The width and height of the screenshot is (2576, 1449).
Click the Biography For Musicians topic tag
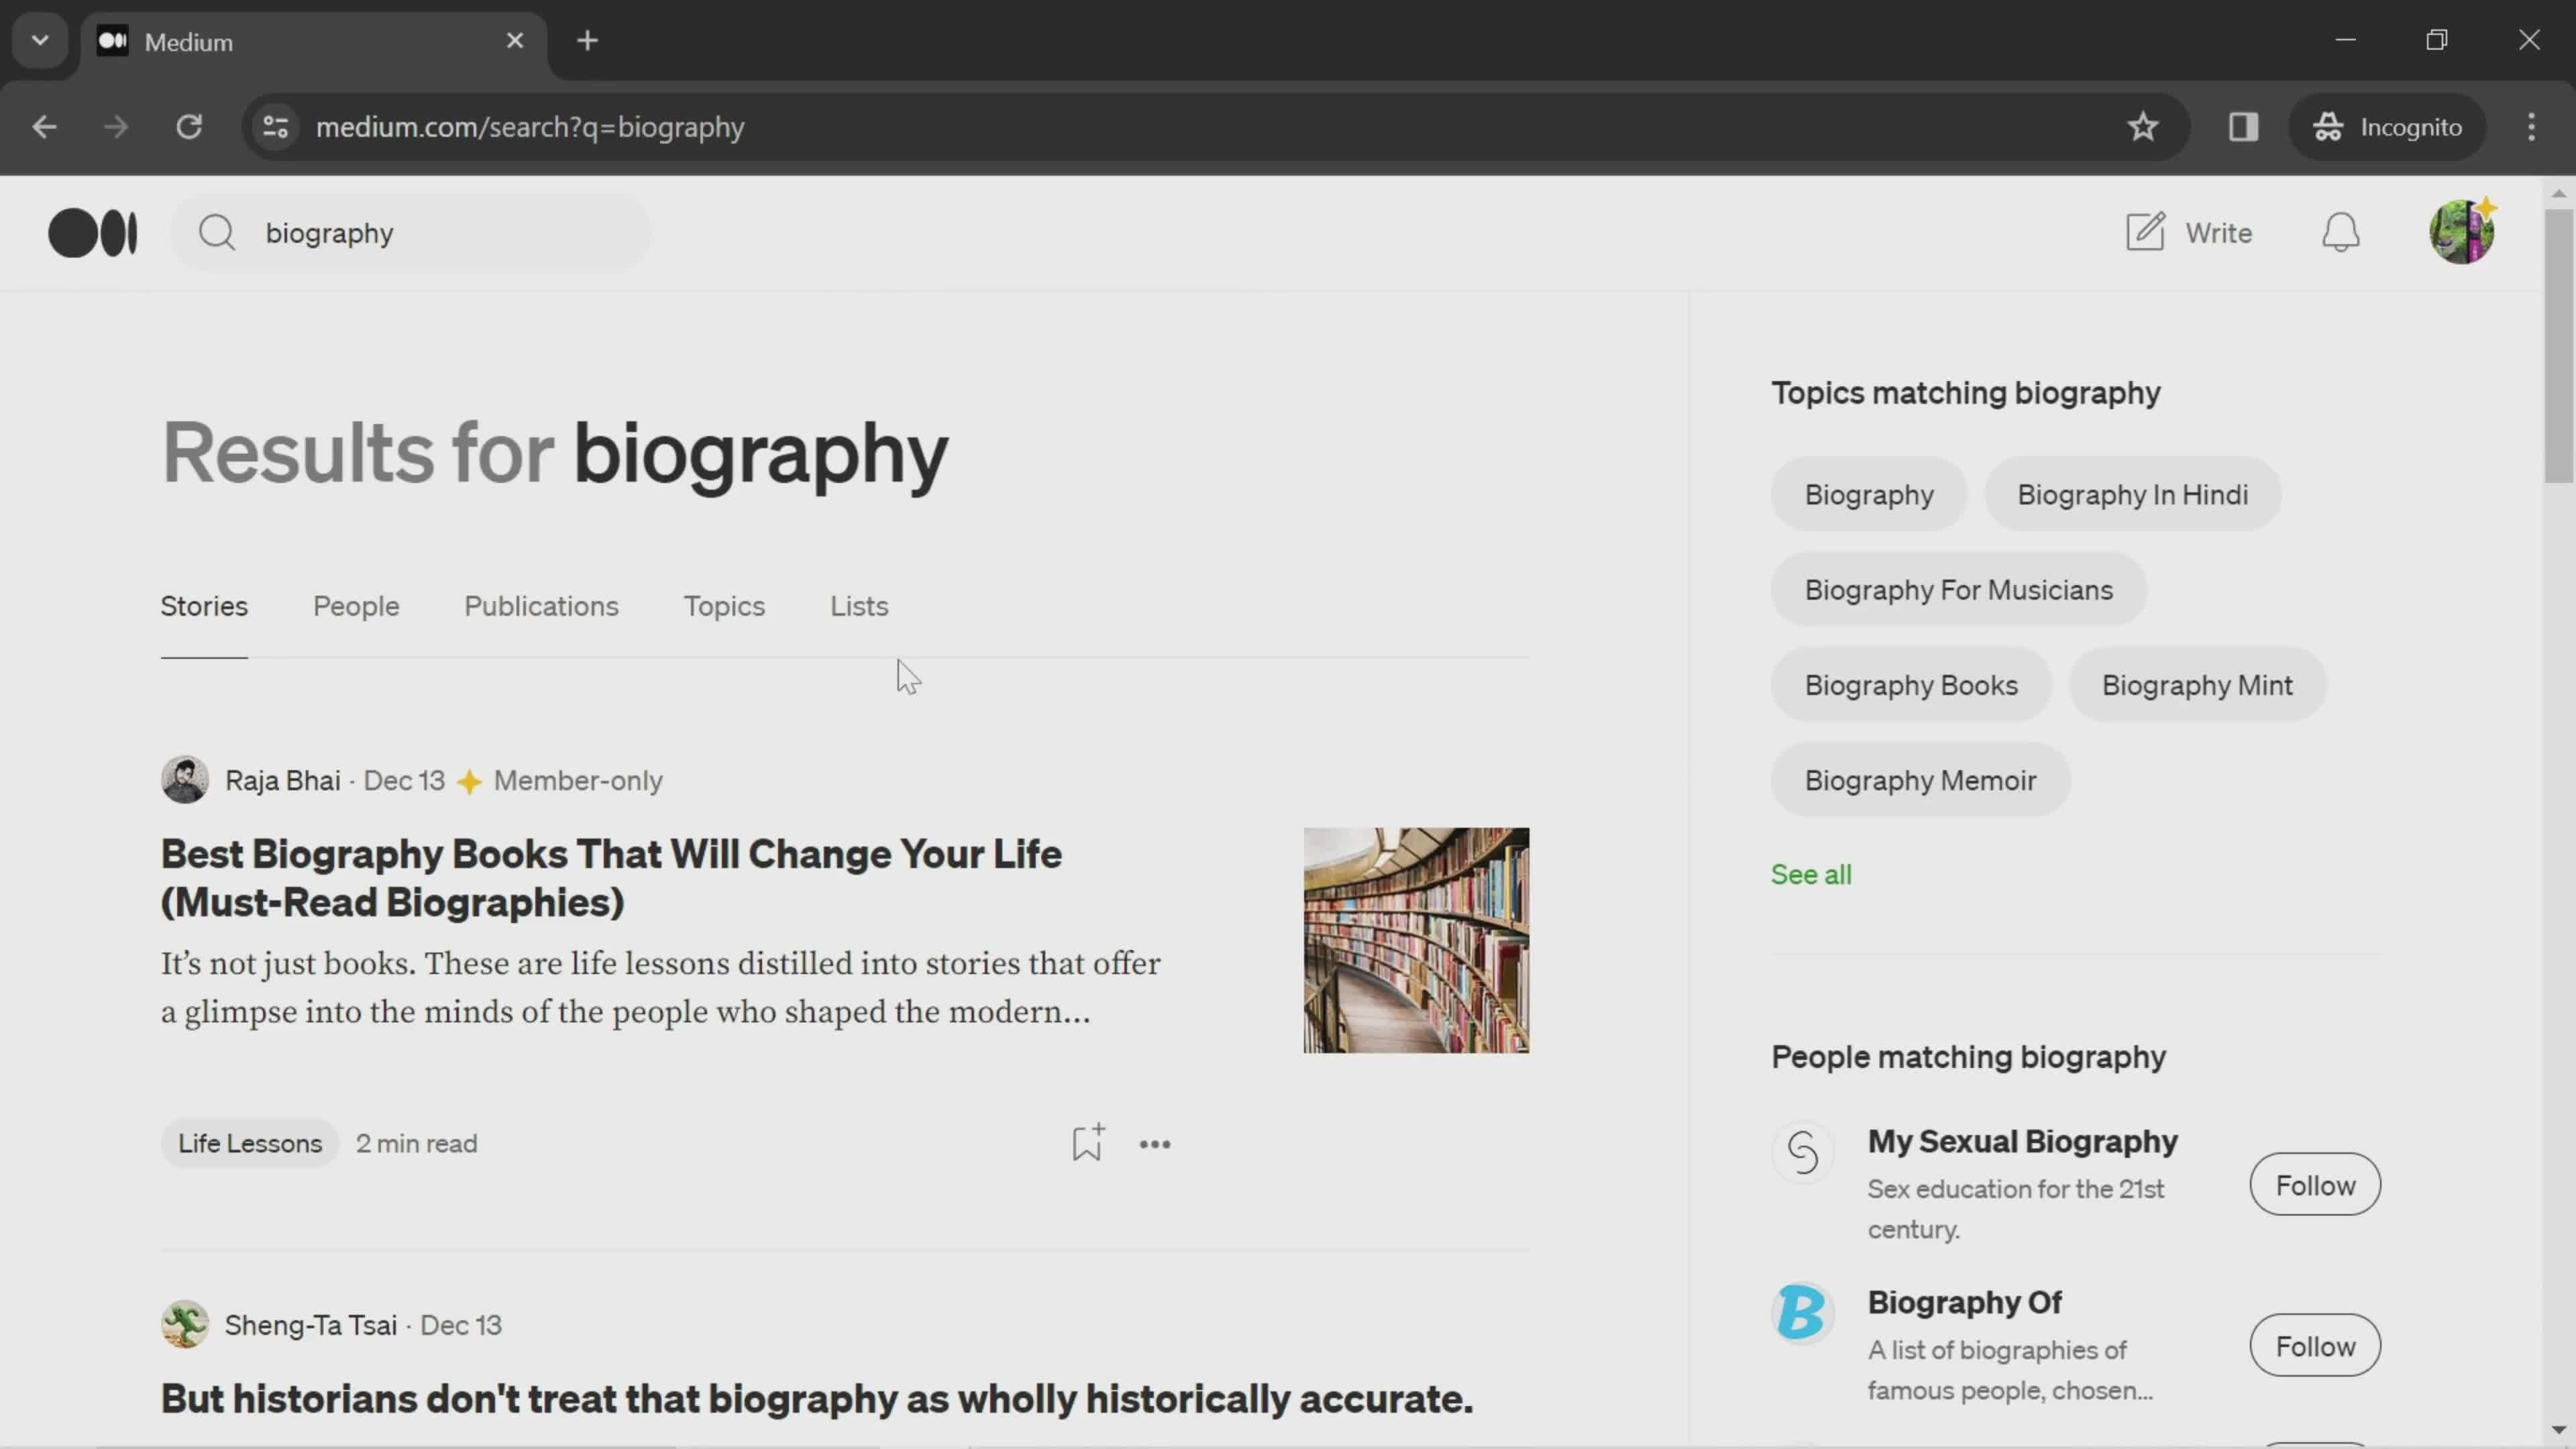(1959, 589)
